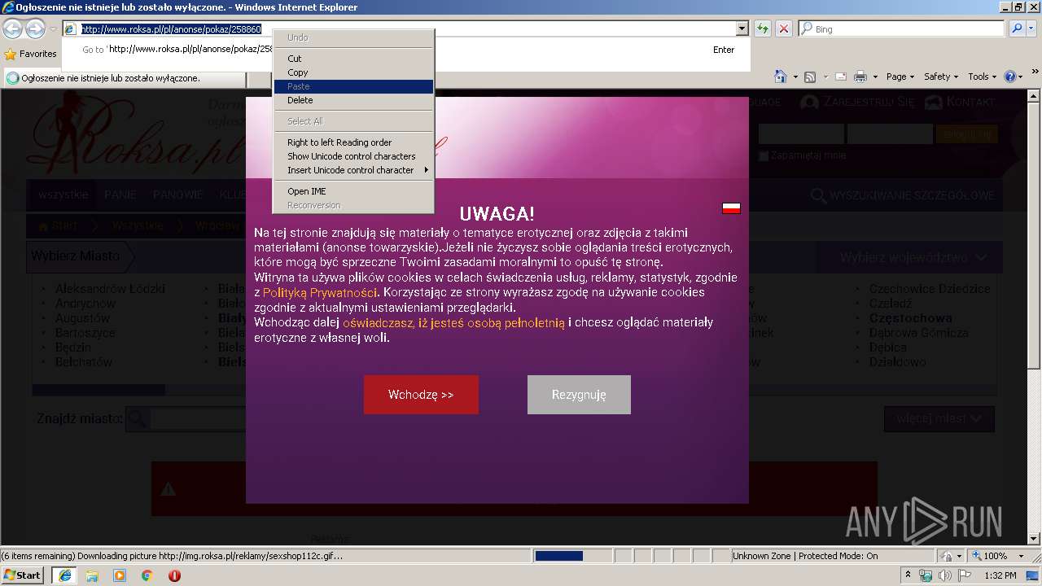Click the 'wszystkie' navigation tab

tap(63, 195)
